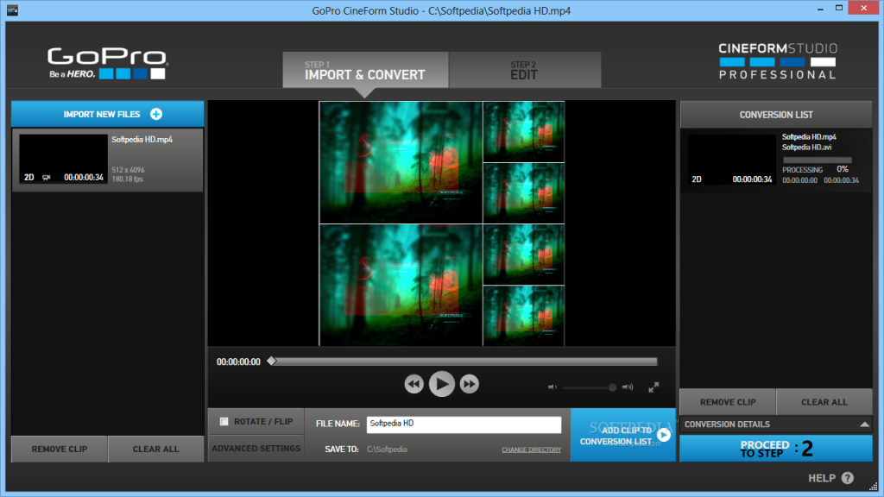Open Help via the question mark icon
884x497 pixels.
pos(849,477)
